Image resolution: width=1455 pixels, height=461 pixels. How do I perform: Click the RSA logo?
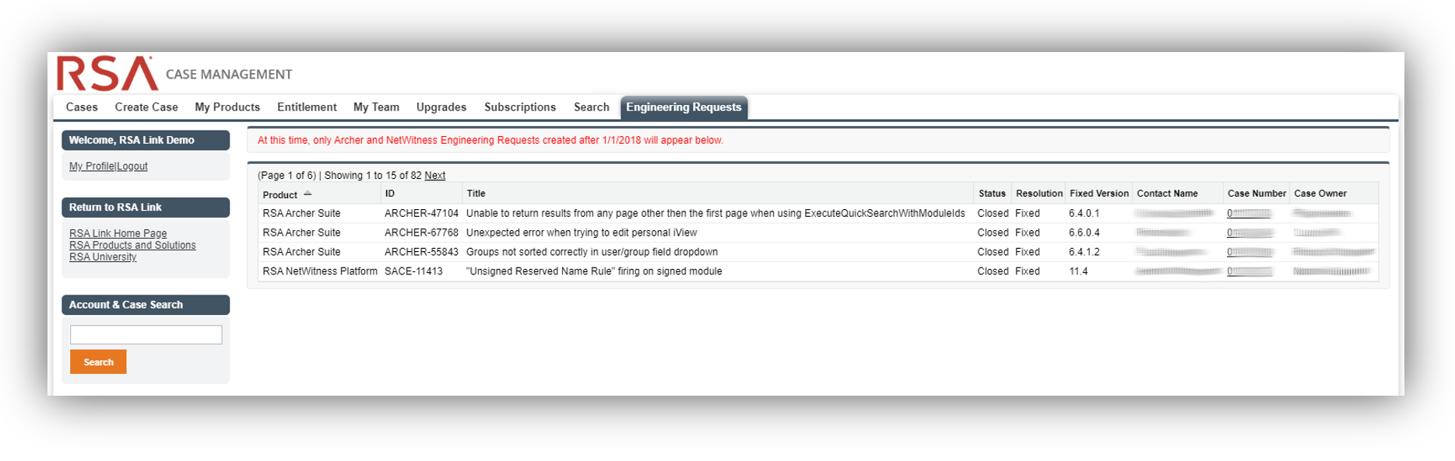point(107,74)
